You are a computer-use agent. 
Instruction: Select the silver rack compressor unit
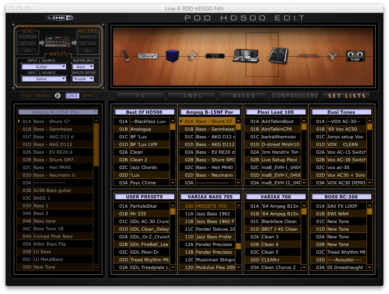[148, 56]
